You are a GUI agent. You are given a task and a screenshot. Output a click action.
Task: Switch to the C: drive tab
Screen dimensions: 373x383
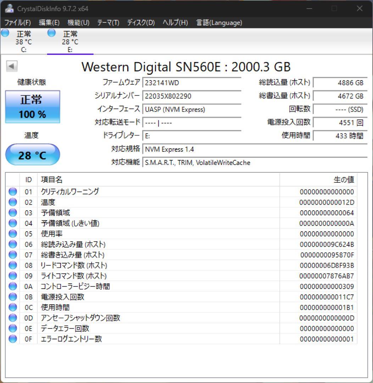pos(23,41)
